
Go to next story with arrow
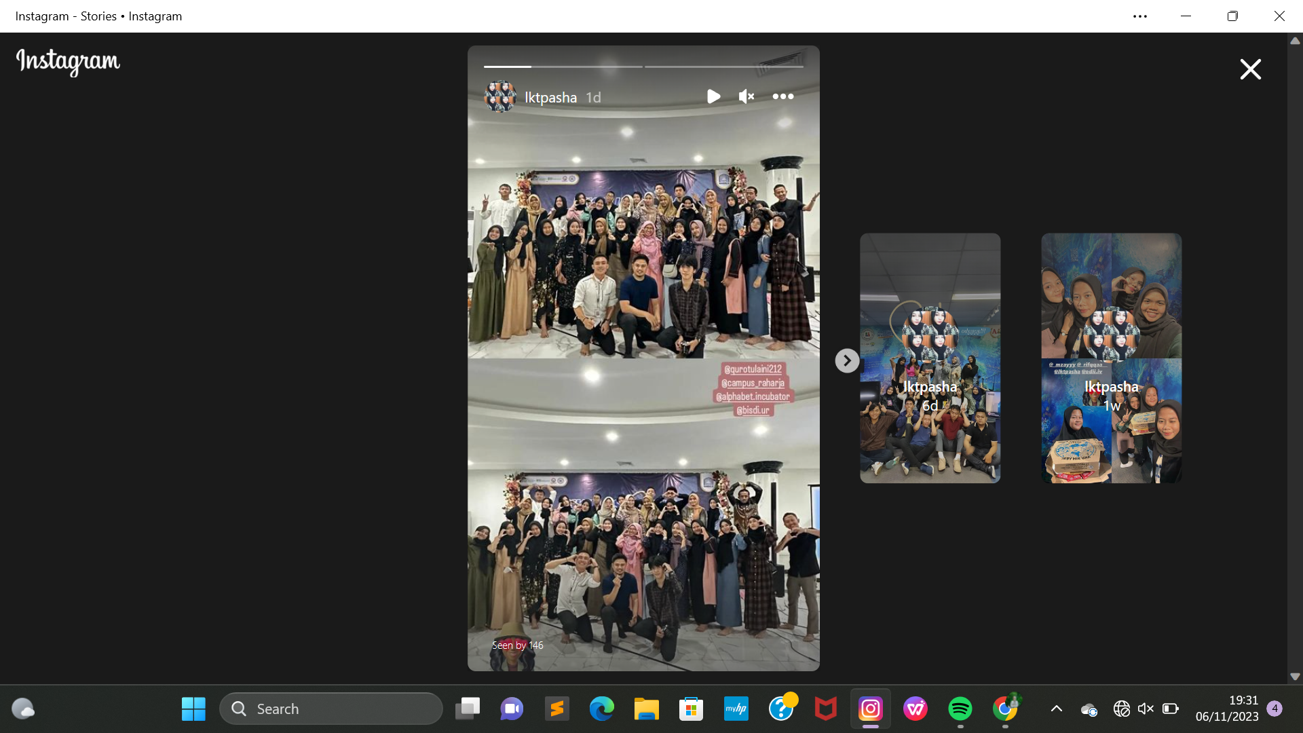click(x=847, y=360)
